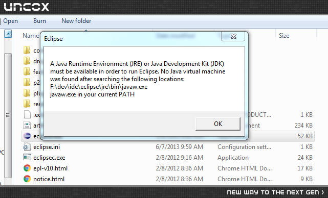Click the folder icon of the 'pl' folder
Screen dimensions: 328x198
tap(27, 93)
